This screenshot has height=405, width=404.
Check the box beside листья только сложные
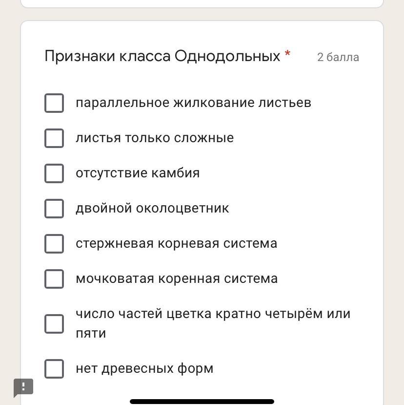54,138
